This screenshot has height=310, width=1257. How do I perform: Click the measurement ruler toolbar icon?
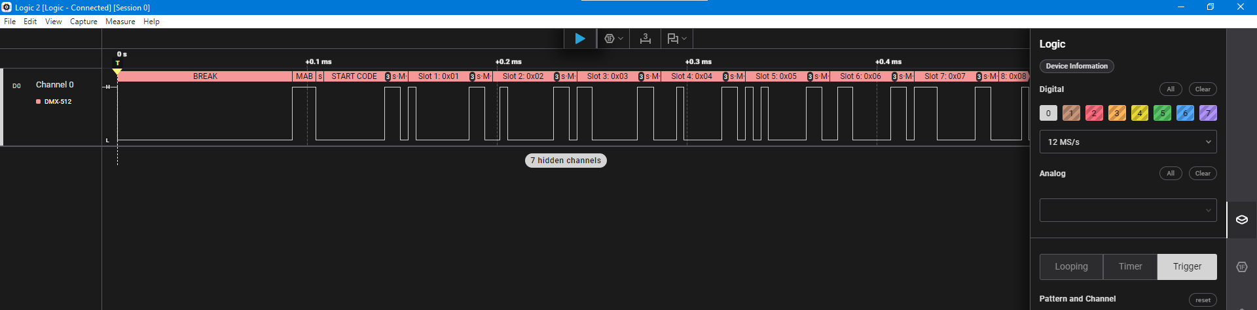[645, 39]
